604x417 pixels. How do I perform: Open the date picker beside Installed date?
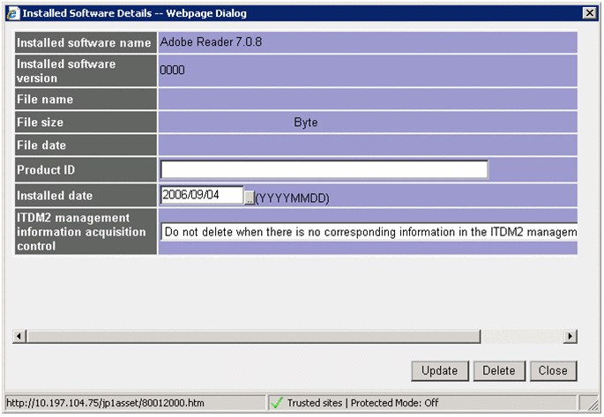(x=250, y=198)
